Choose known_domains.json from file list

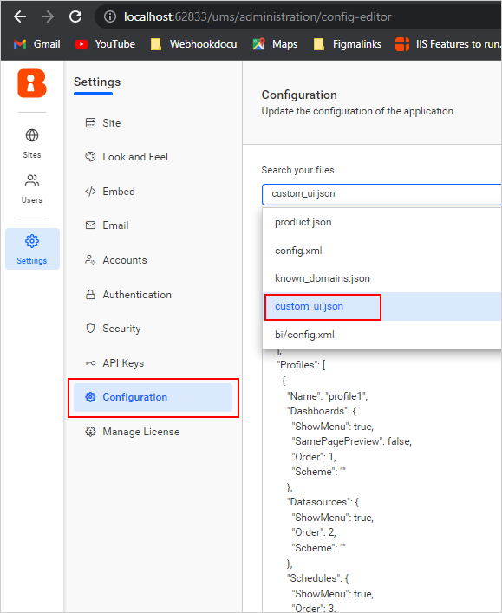coord(382,278)
